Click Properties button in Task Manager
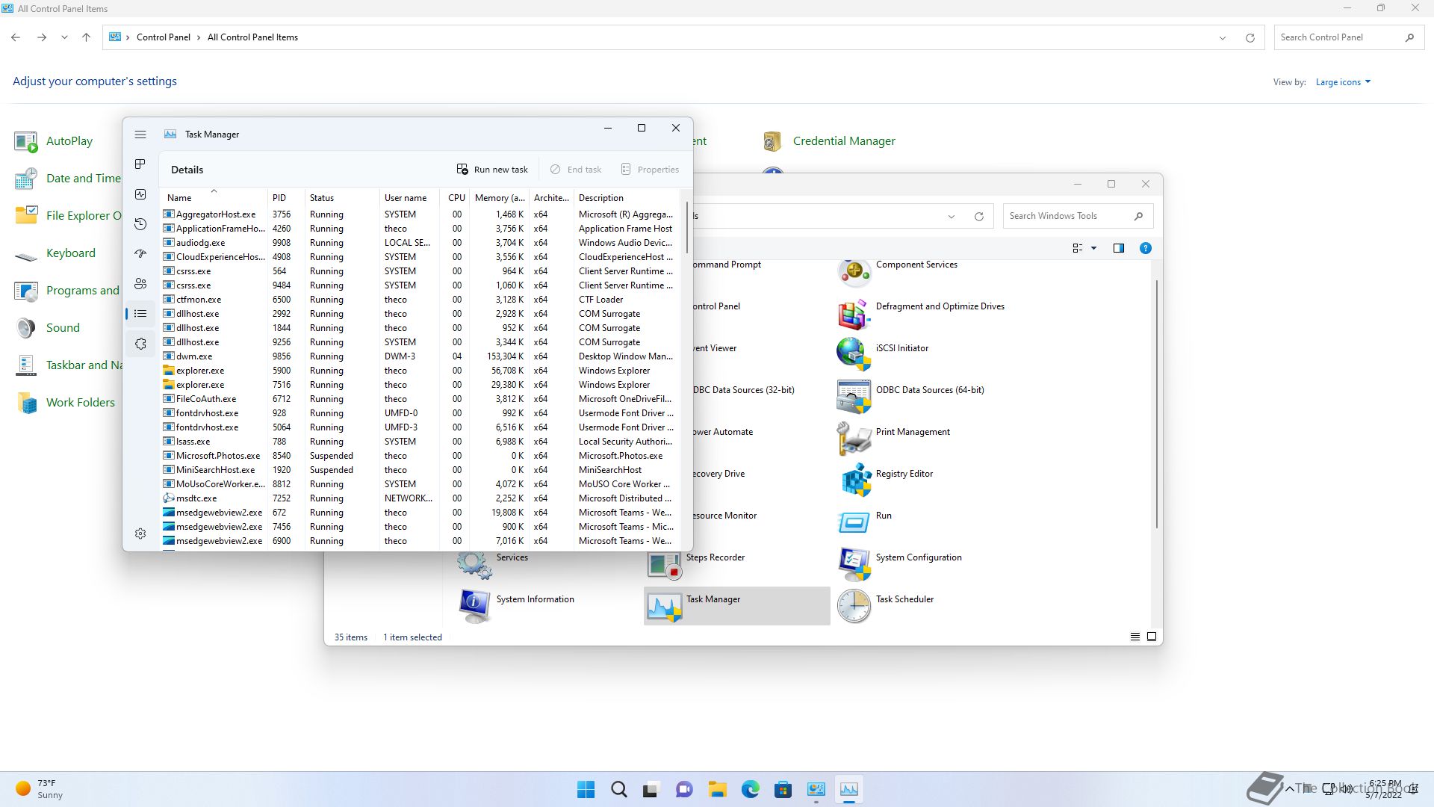This screenshot has width=1434, height=807. 650,170
